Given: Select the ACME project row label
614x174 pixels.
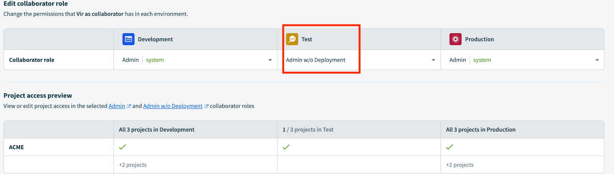Looking at the screenshot, I should click(17, 147).
